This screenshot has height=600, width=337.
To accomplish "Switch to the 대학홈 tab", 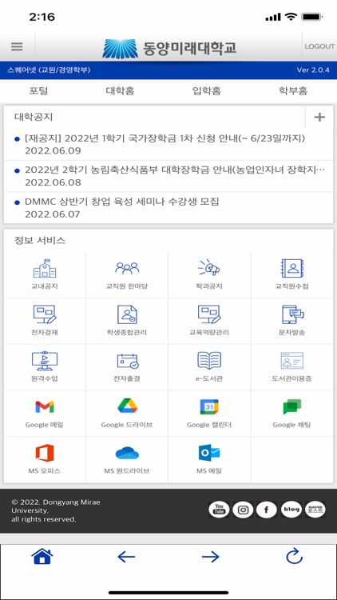I will (120, 91).
